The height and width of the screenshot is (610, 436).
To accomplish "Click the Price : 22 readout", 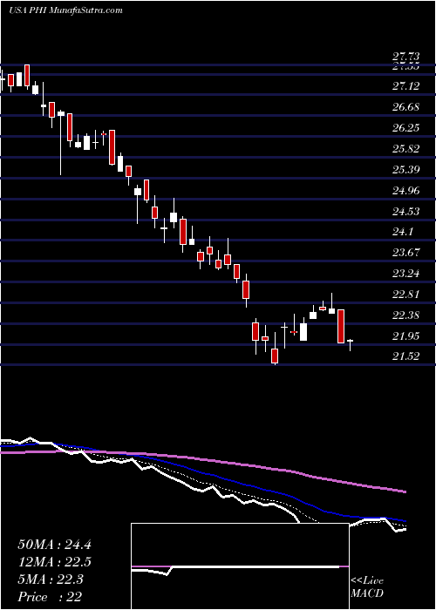I will coord(50,597).
